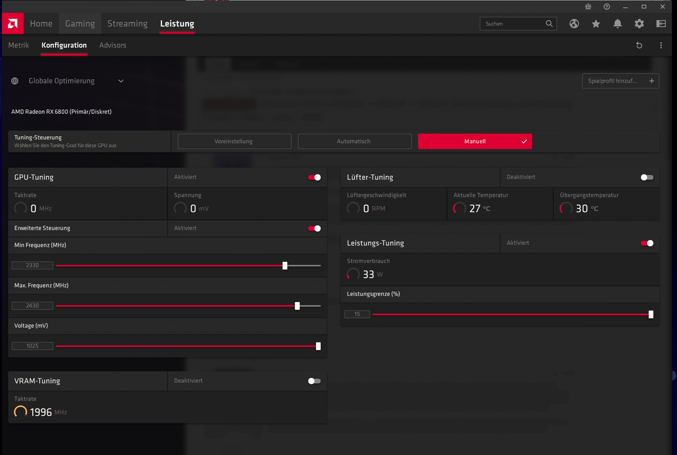Image resolution: width=677 pixels, height=455 pixels.
Task: Disable the GPU-Tuning toggle
Action: click(314, 177)
